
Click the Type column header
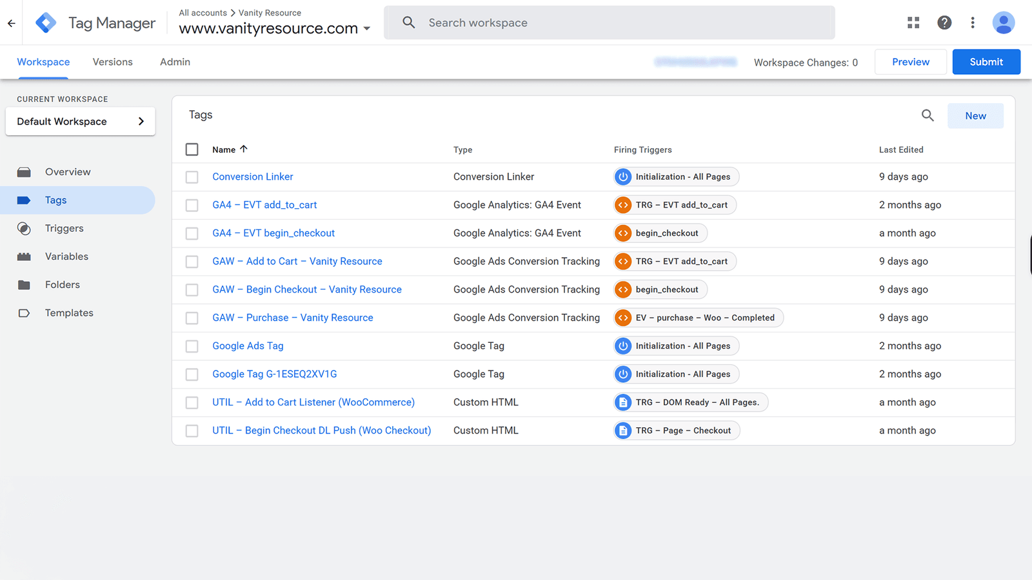462,150
